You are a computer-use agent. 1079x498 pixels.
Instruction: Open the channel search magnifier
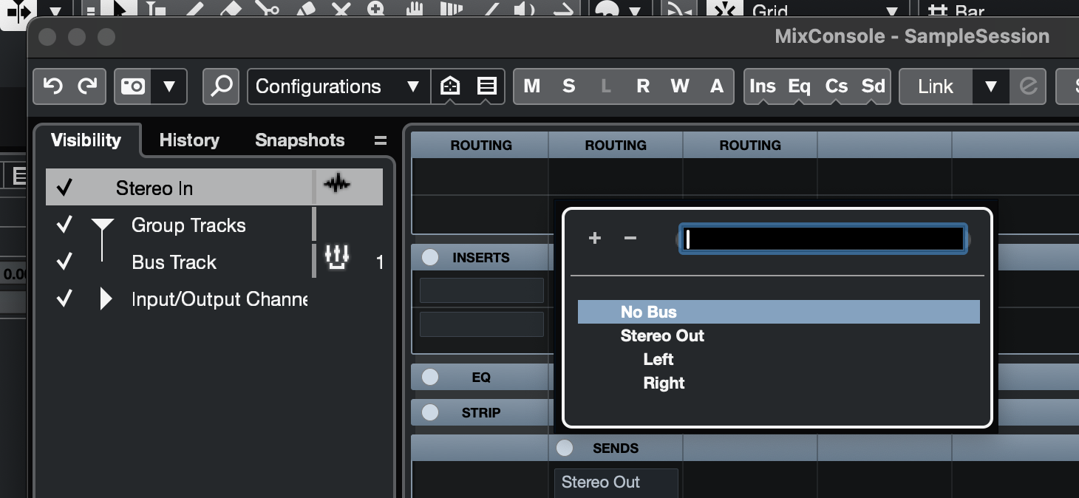[221, 86]
